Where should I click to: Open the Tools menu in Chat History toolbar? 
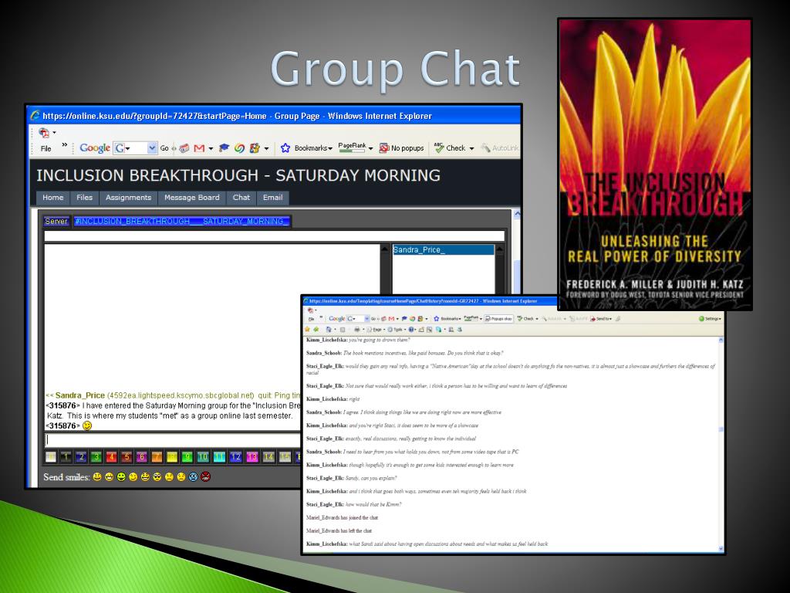(396, 330)
